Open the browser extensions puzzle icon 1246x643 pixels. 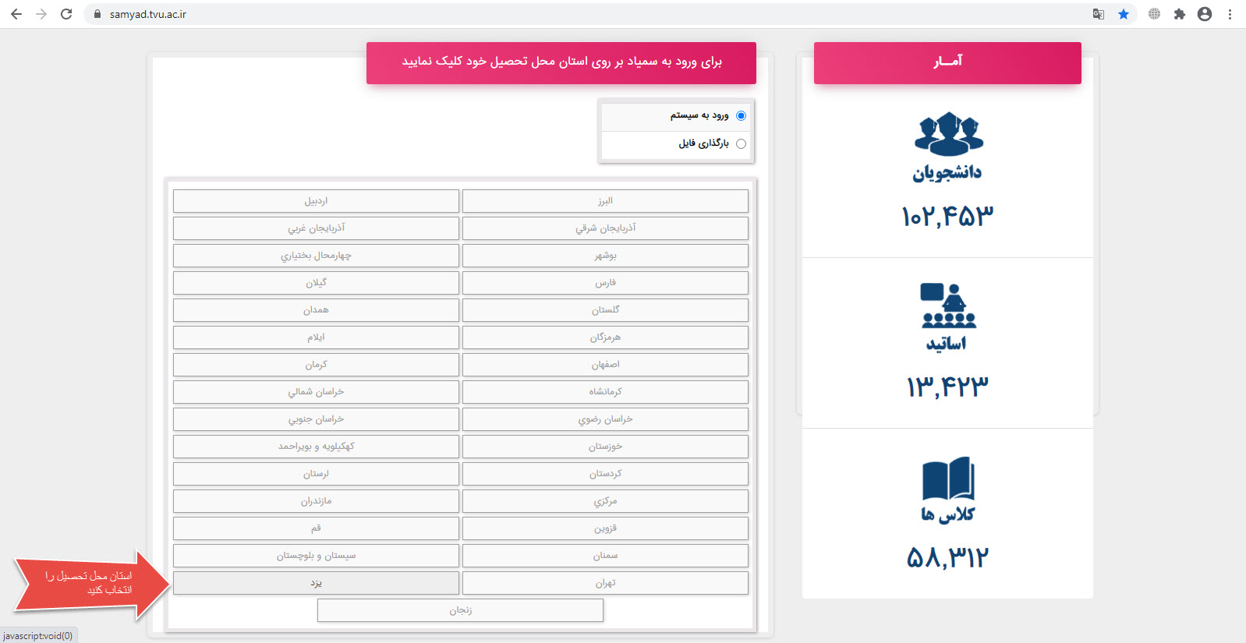(x=1180, y=14)
